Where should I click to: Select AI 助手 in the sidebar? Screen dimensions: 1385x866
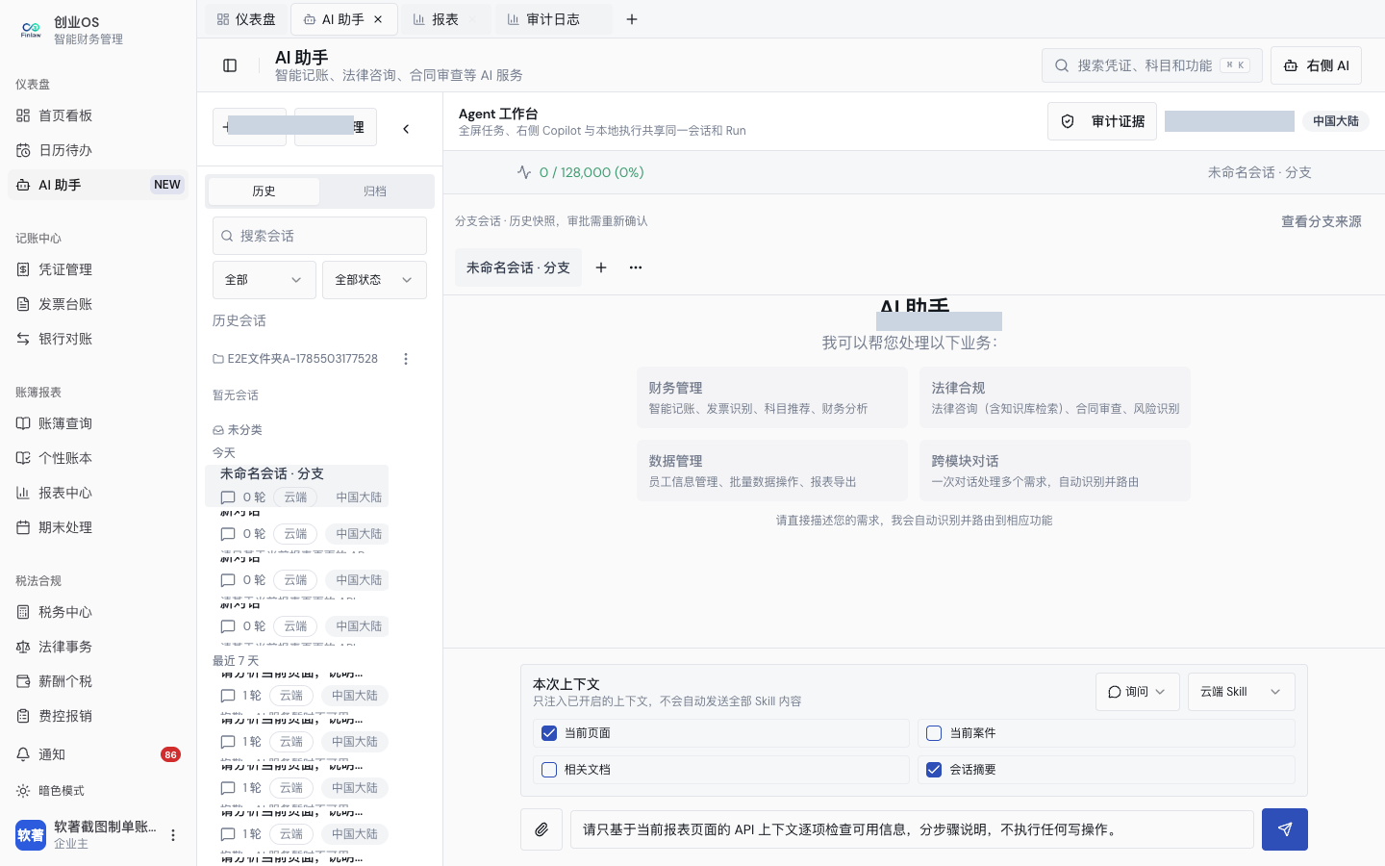coord(98,185)
